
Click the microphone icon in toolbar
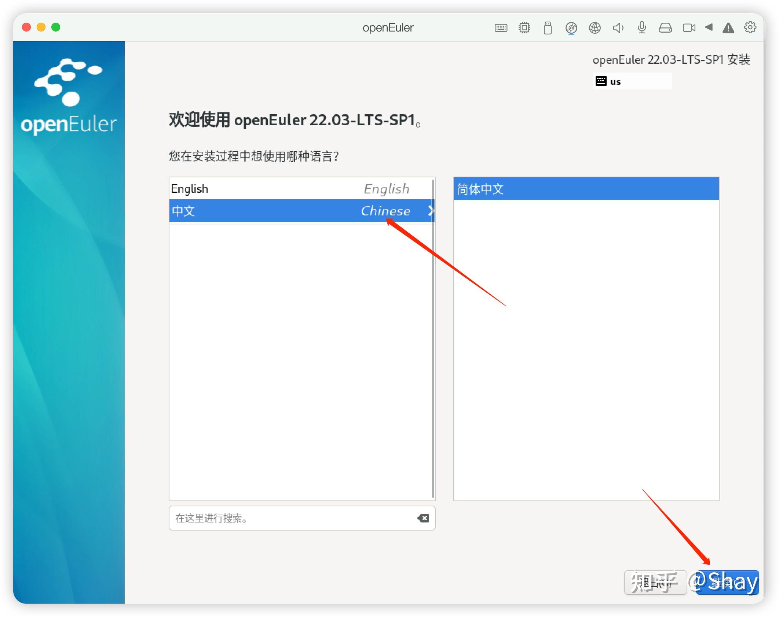click(x=641, y=27)
